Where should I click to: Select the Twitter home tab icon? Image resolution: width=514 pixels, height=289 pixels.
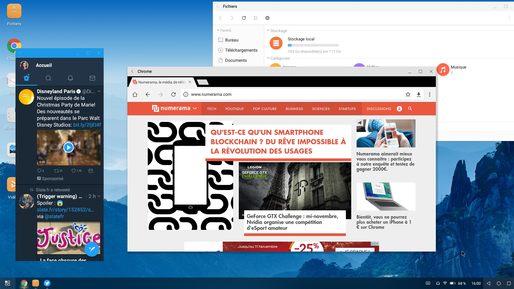[27, 78]
